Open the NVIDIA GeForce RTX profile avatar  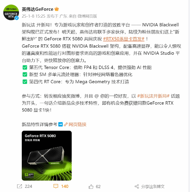coord(11,12)
